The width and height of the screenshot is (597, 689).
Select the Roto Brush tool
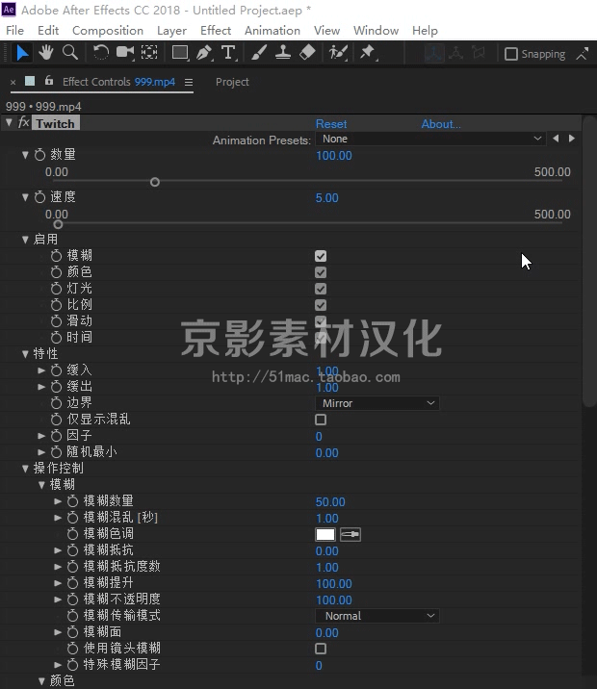tap(338, 53)
